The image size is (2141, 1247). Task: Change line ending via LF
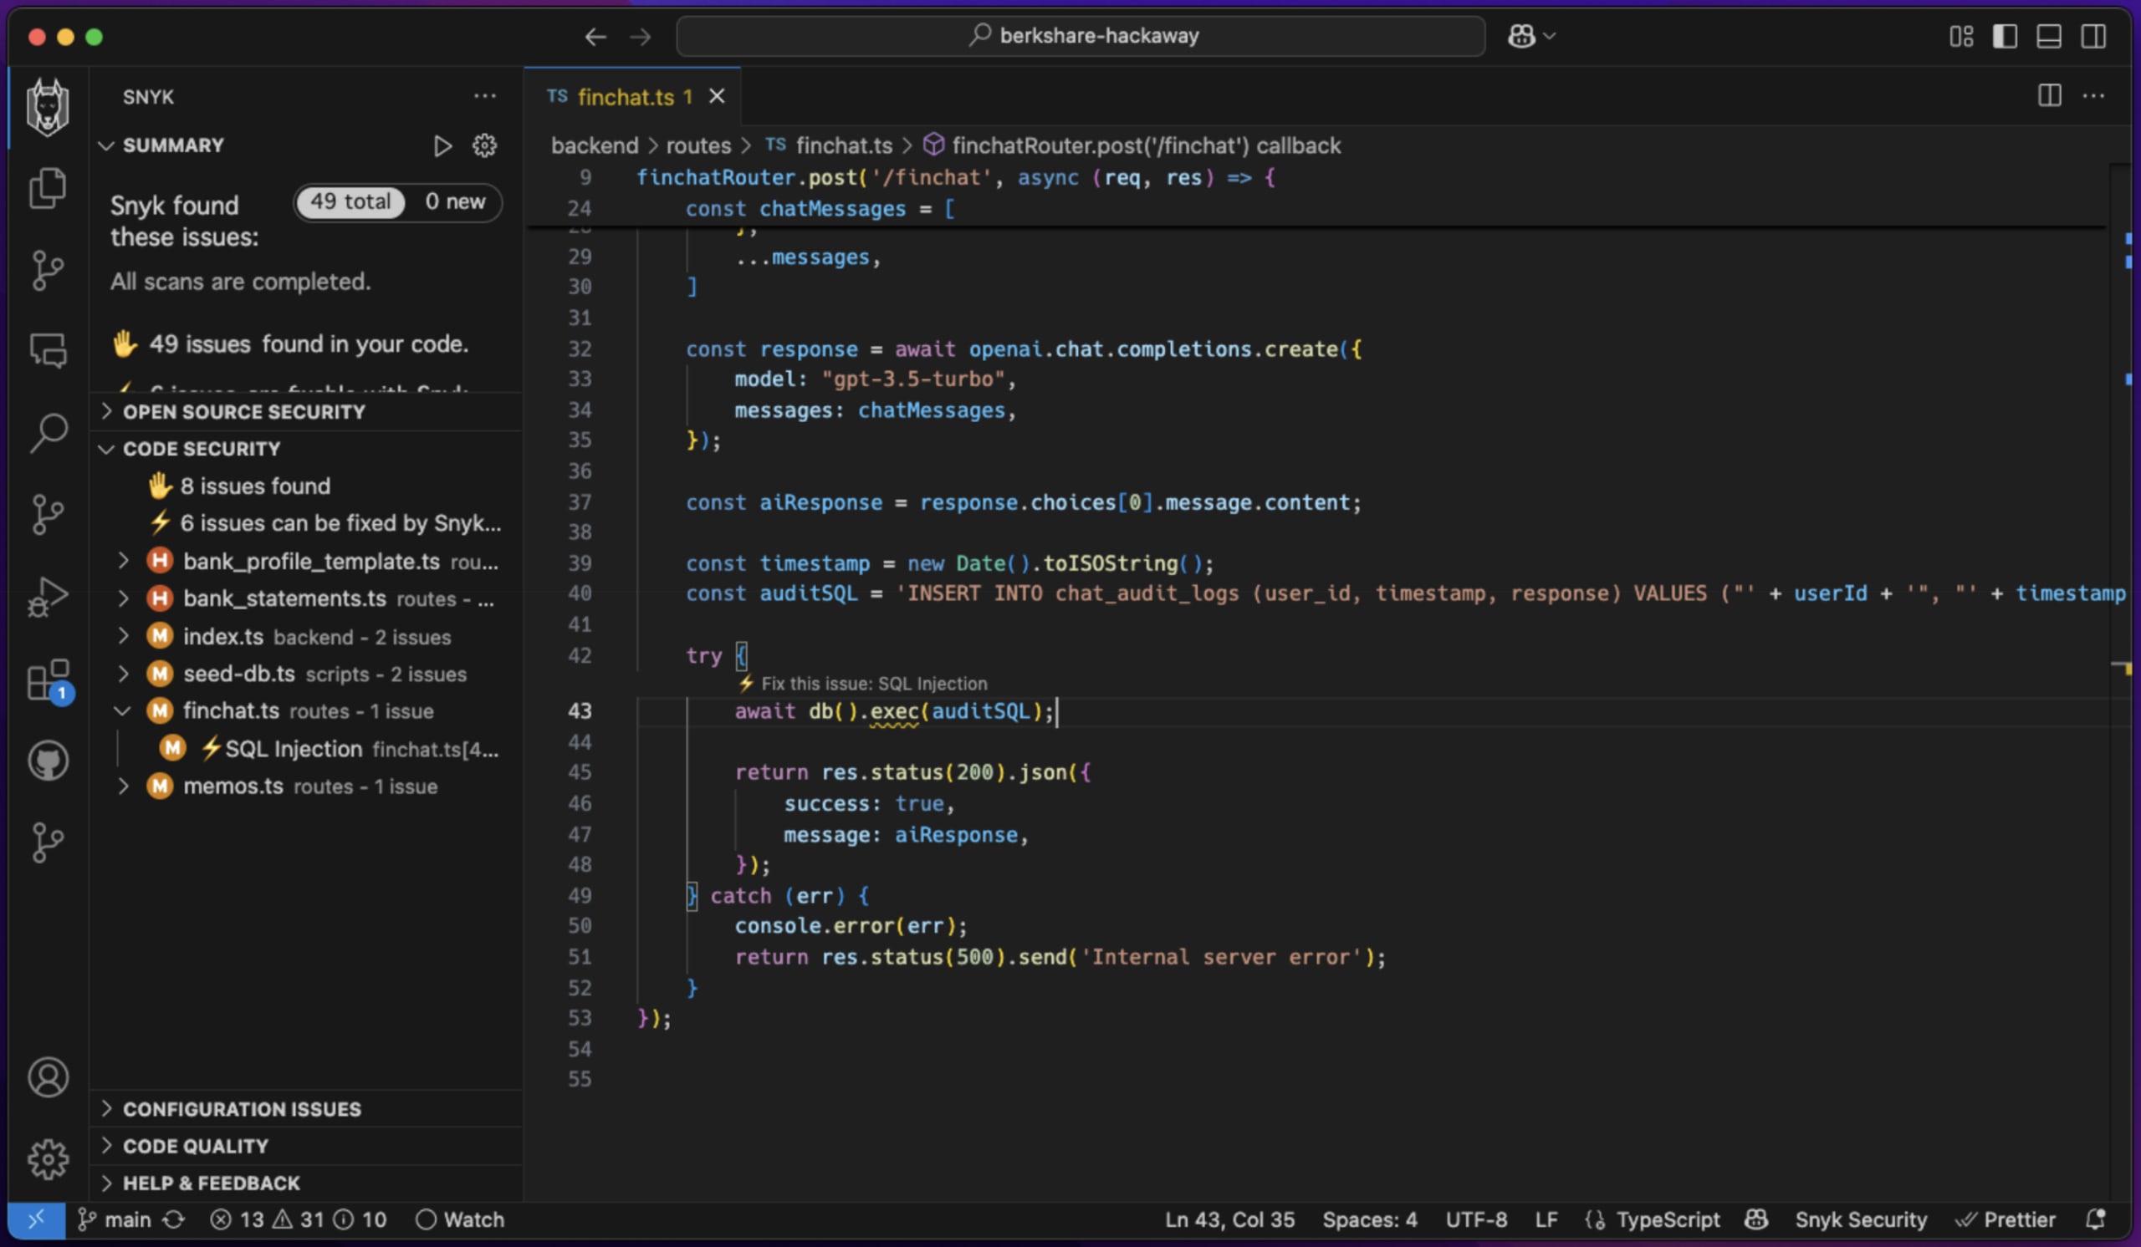(x=1546, y=1219)
